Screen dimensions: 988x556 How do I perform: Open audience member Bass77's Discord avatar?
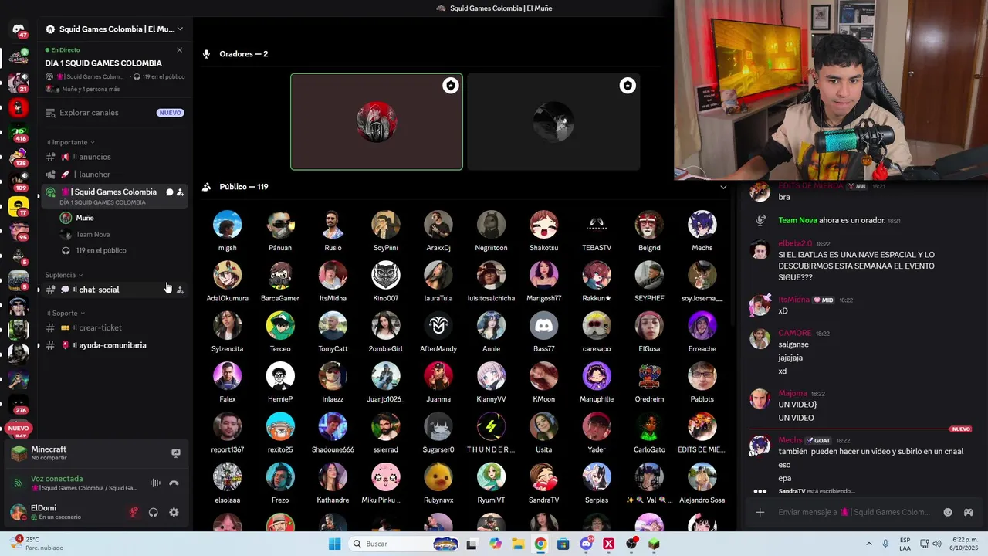pyautogui.click(x=544, y=326)
